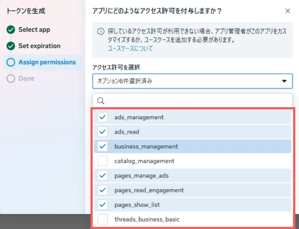Uncheck the ads_management checkbox
Viewport: 299px width, 229px height.
(x=102, y=117)
